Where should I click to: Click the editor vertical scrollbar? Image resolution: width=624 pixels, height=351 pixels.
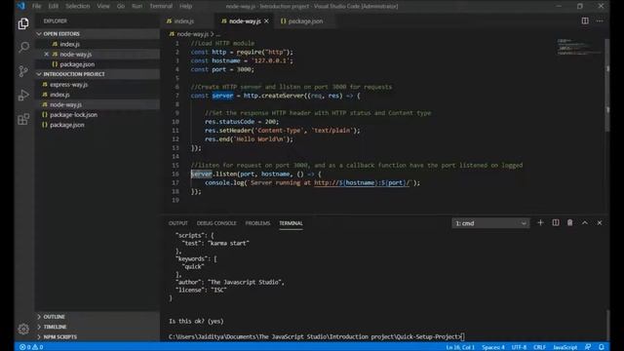(x=606, y=86)
